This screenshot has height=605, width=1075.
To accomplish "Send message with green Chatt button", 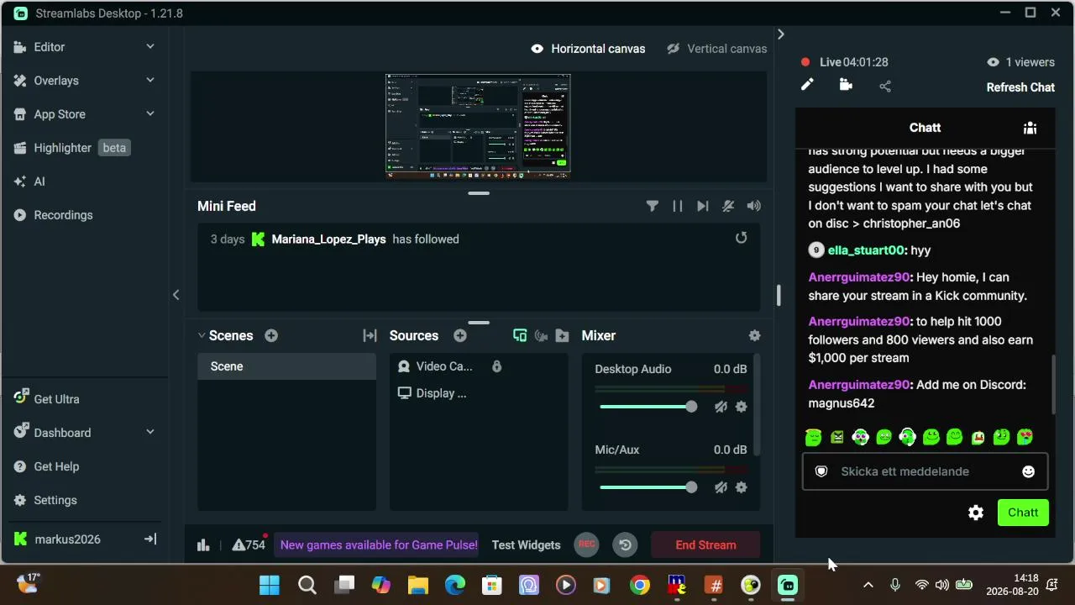I will (1023, 513).
